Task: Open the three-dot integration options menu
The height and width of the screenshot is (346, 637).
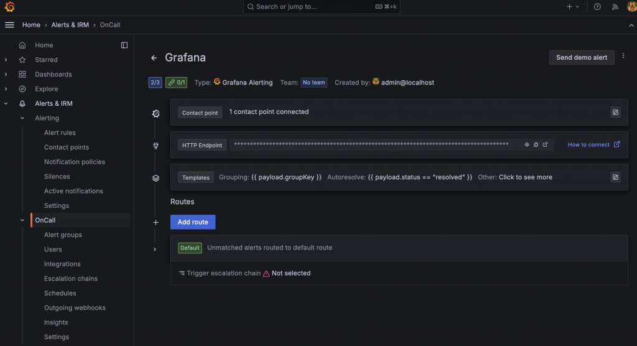Action: point(623,56)
